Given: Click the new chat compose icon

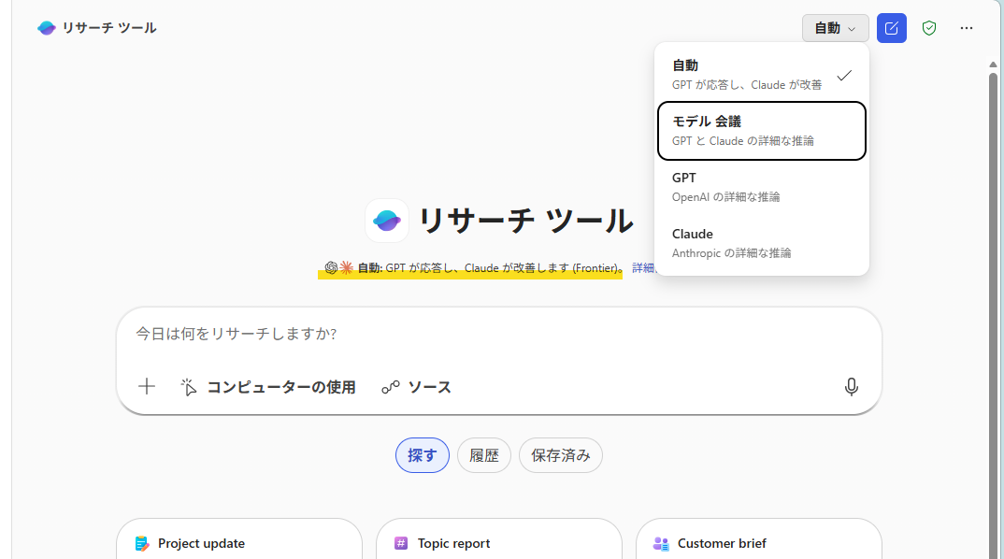Looking at the screenshot, I should coord(891,28).
